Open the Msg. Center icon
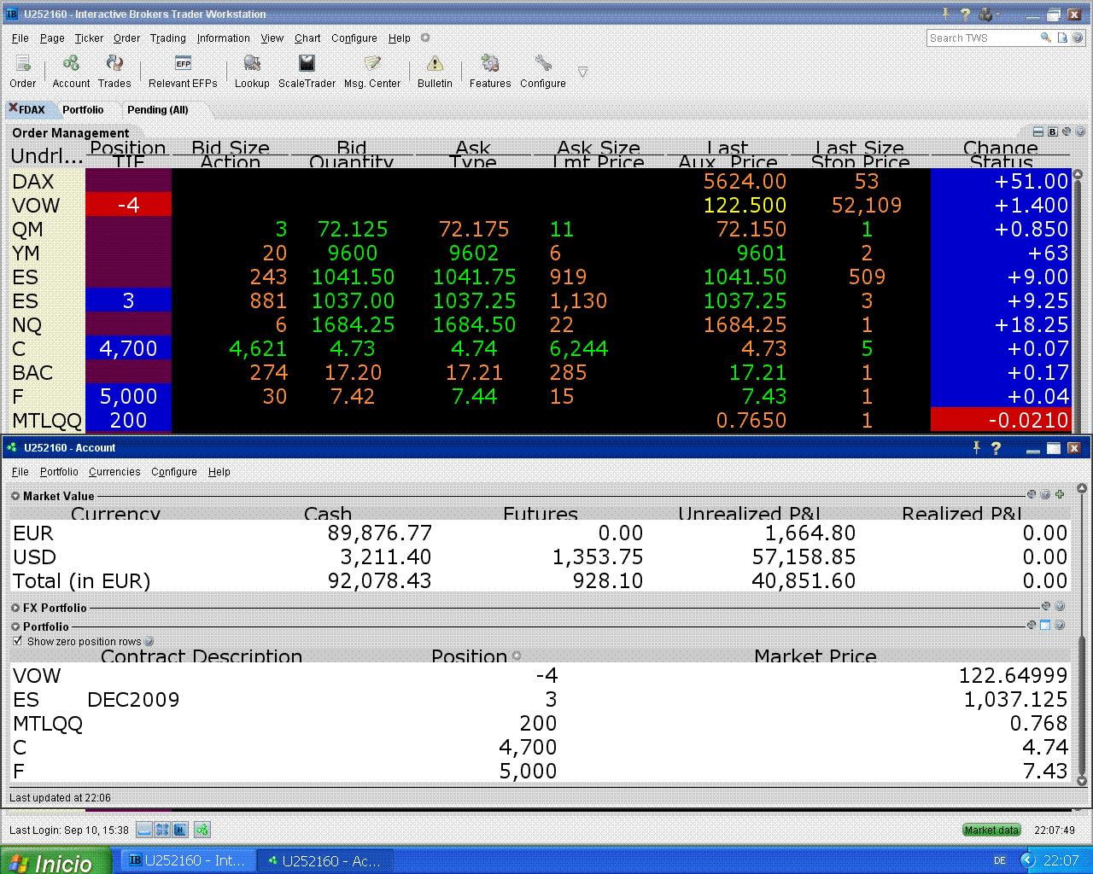The width and height of the screenshot is (1093, 874). click(372, 65)
